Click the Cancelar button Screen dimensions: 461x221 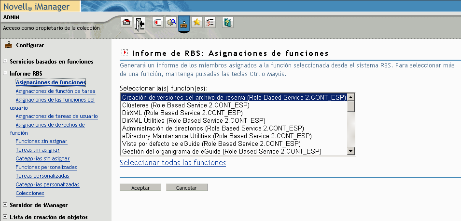point(187,188)
